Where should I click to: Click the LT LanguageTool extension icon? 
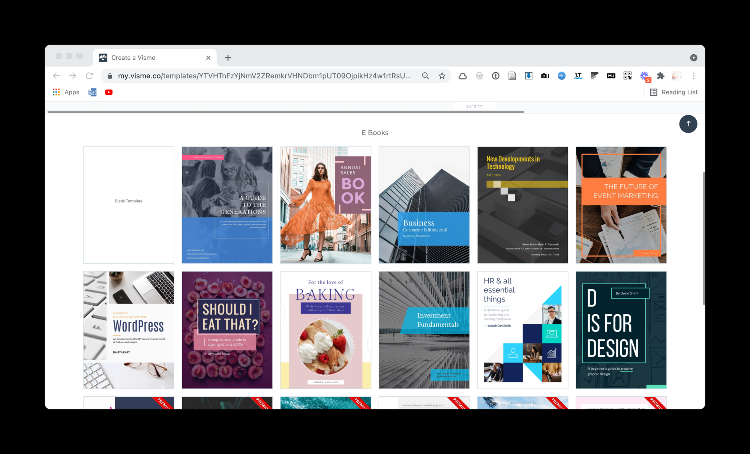coord(578,76)
